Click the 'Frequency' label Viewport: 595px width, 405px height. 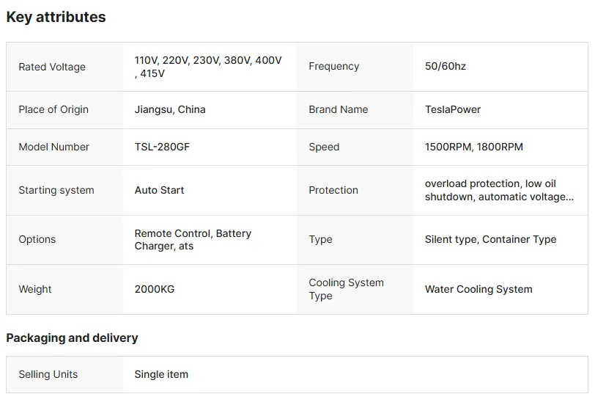click(333, 66)
